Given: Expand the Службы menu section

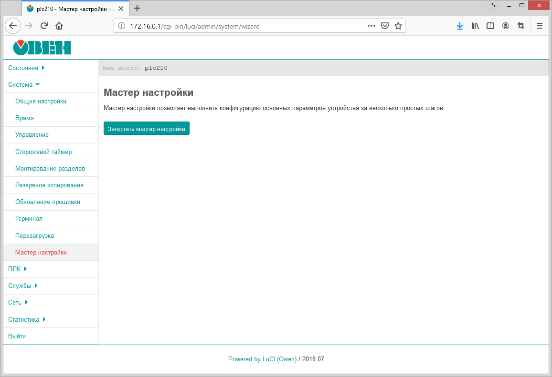Looking at the screenshot, I should coord(22,286).
